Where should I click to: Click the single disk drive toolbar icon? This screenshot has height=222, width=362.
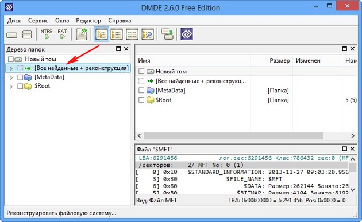(x=11, y=35)
